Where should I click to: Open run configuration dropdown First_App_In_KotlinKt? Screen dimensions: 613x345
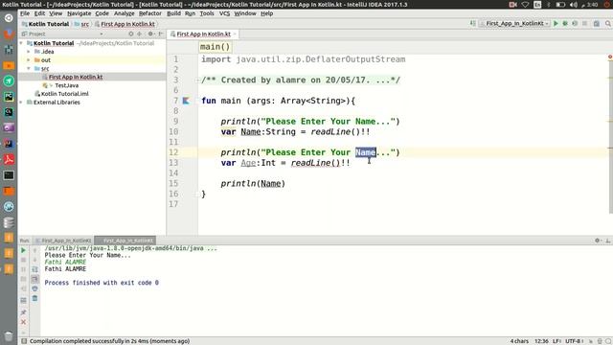515,23
